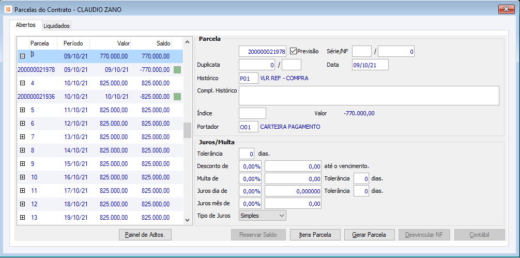Click the Duplicata number field
This screenshot has height=258, width=520.
(257, 65)
